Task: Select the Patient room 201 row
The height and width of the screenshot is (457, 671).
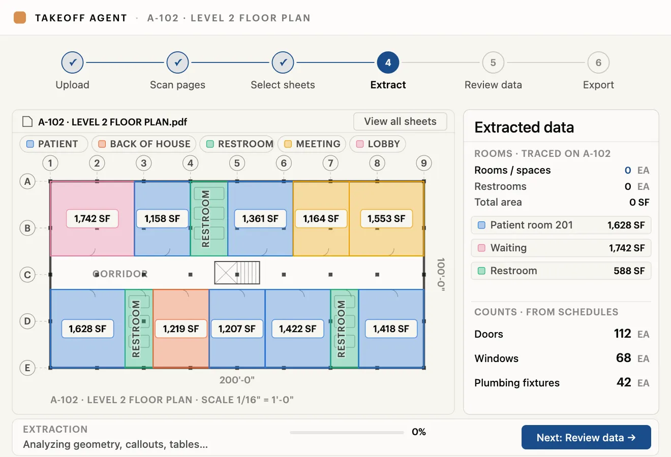Action: pyautogui.click(x=561, y=225)
